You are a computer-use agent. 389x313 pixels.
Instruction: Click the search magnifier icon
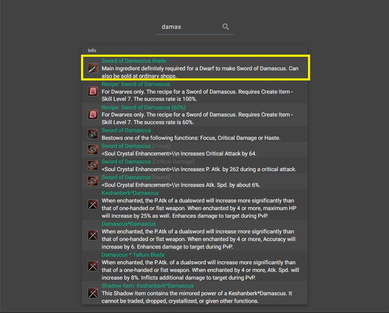point(226,27)
